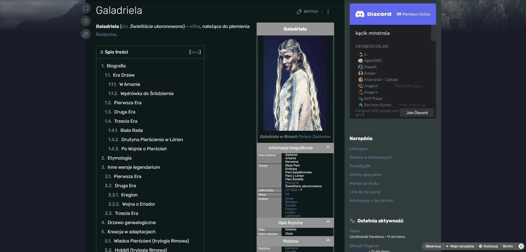Click the Discord widget scrollbar
This screenshot has height=252, width=526.
pyautogui.click(x=433, y=33)
